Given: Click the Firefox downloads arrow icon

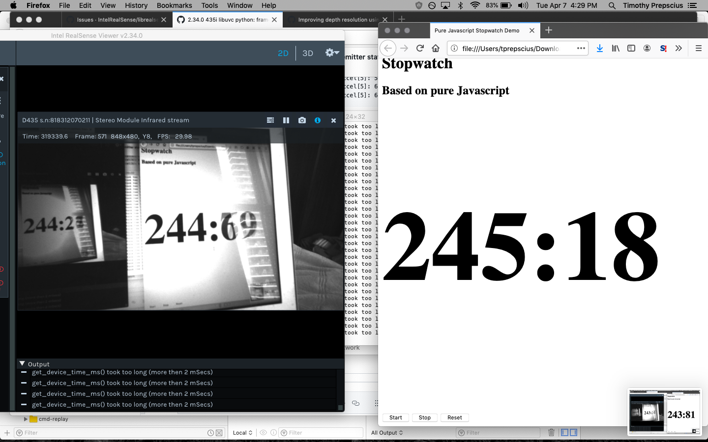Looking at the screenshot, I should 599,48.
